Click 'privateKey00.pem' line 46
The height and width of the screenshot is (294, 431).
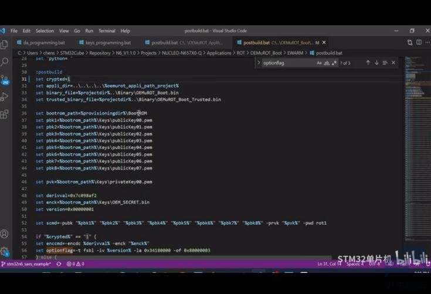(131, 182)
